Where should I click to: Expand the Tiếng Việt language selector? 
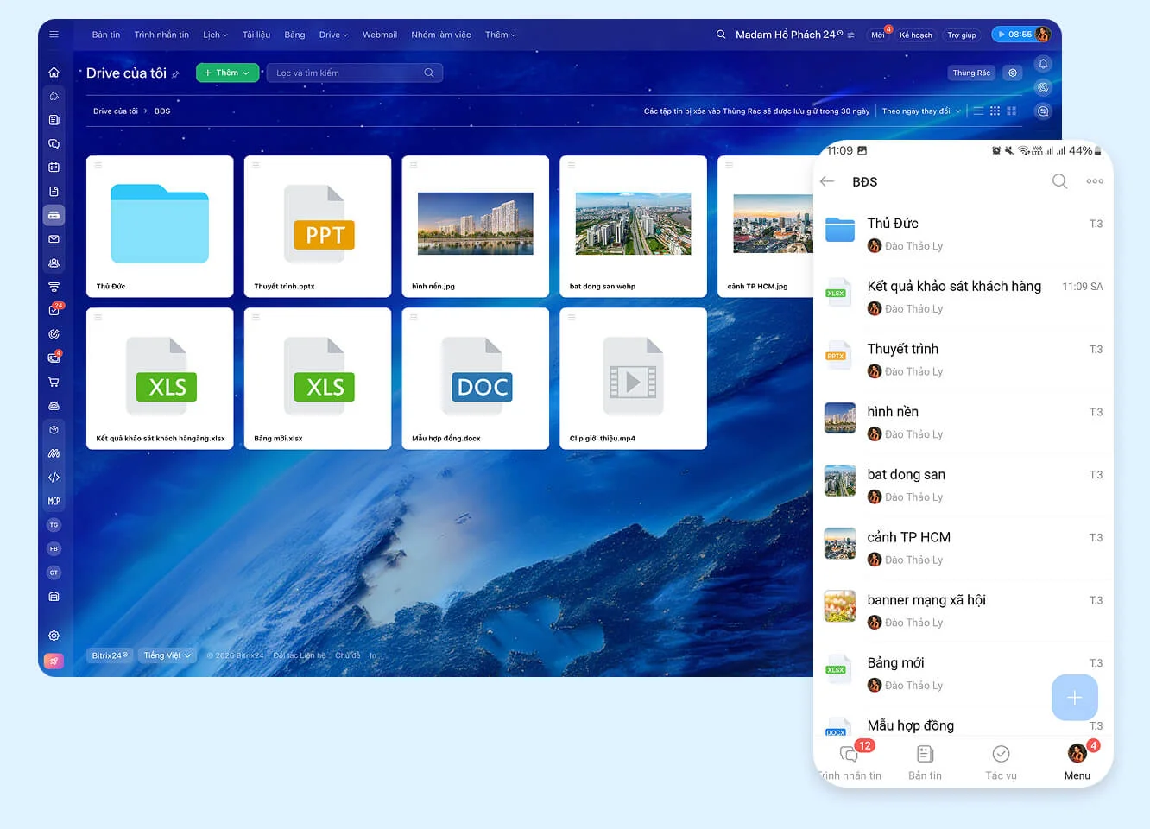click(167, 655)
